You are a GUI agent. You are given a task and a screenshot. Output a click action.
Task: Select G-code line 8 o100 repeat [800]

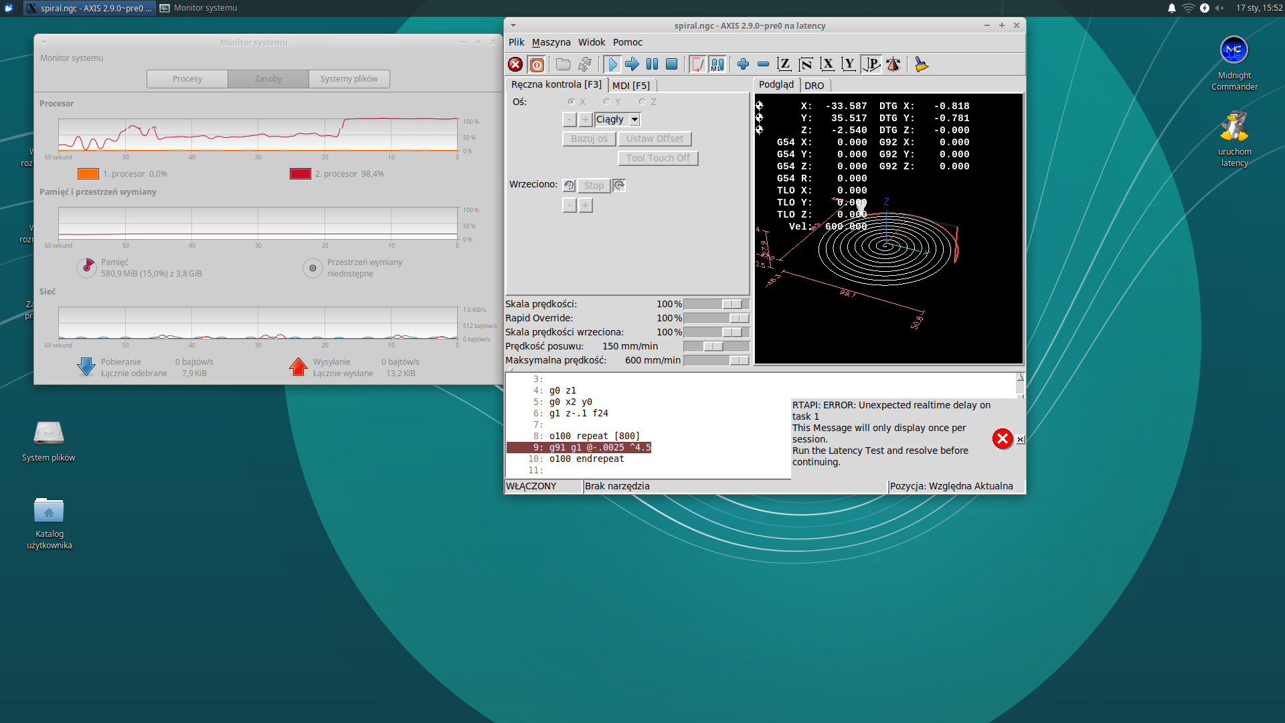594,436
